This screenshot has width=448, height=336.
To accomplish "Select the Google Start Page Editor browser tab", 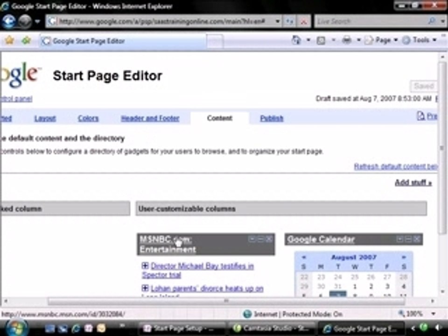I will pyautogui.click(x=123, y=41).
